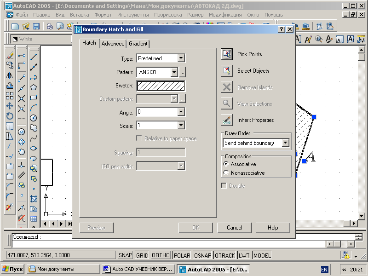Open the Draw Order dropdown

285,143
